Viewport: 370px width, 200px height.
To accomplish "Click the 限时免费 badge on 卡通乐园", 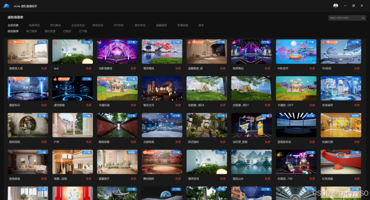I will (x=108, y=79).
